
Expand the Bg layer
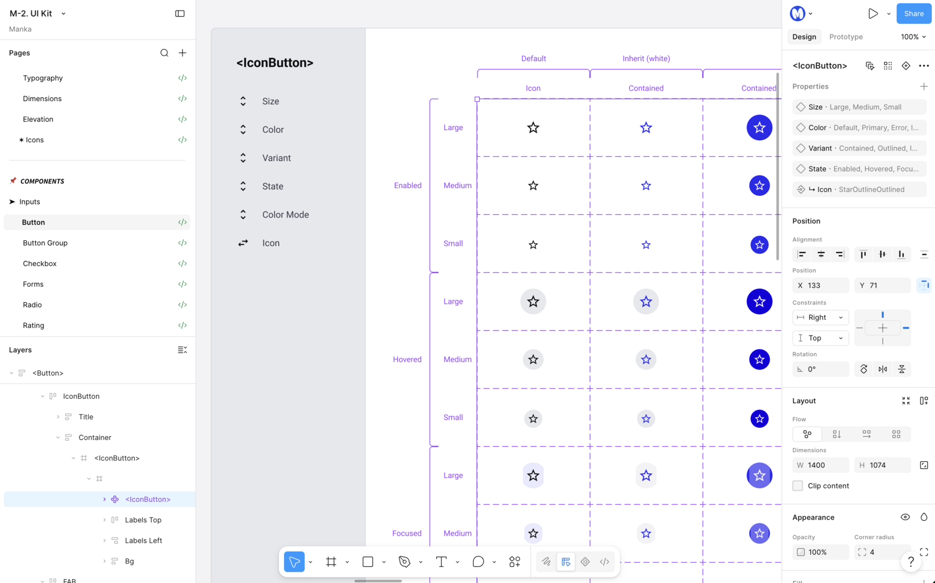pyautogui.click(x=104, y=561)
